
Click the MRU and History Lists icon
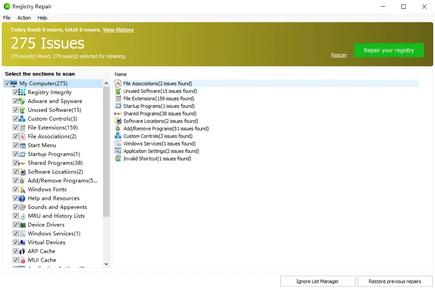click(x=22, y=216)
